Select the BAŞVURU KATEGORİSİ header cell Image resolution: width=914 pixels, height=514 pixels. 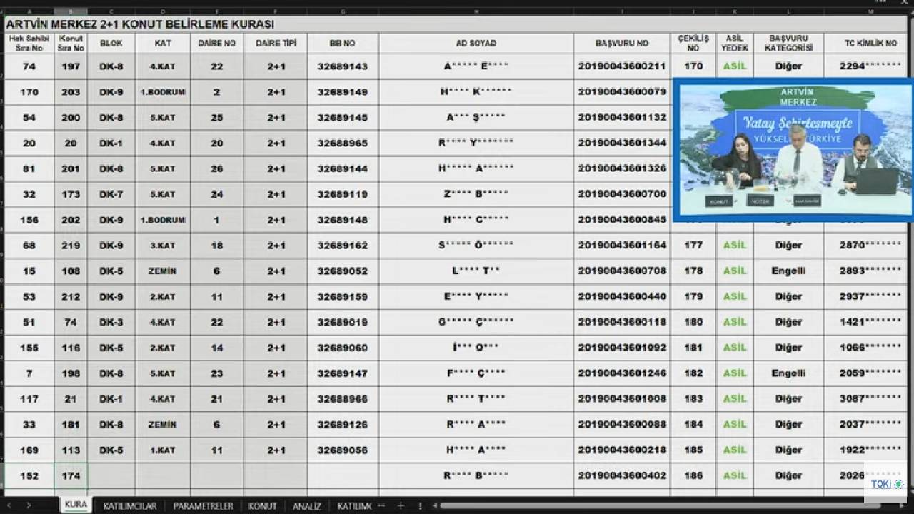tap(789, 43)
